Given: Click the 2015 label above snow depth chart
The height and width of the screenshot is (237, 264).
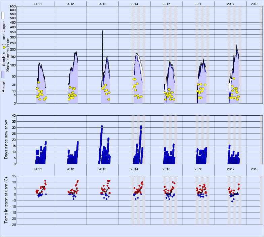Looking at the screenshot, I should (x=166, y=4).
